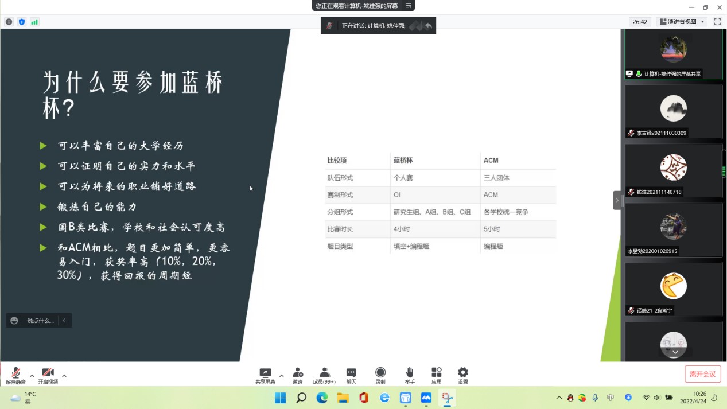The height and width of the screenshot is (409, 727).
Task: Click the 三人团体 table cell
Action: click(x=496, y=178)
